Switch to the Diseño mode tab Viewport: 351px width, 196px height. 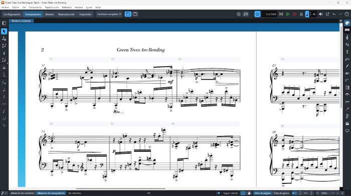pyautogui.click(x=50, y=14)
